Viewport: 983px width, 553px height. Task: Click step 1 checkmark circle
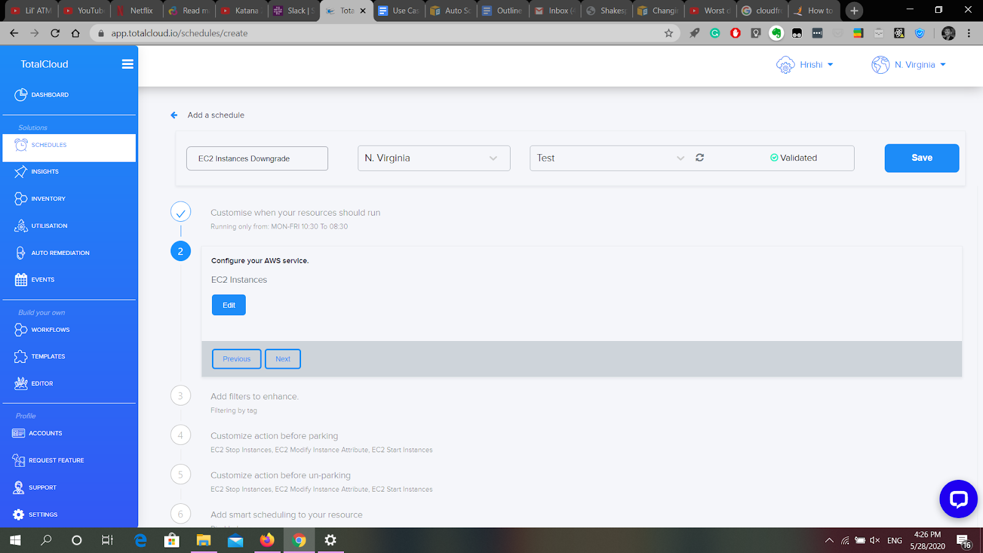click(x=181, y=212)
